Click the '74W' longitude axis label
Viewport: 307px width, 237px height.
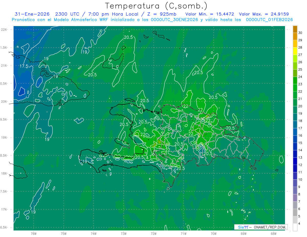pyautogui.click(x=94, y=233)
